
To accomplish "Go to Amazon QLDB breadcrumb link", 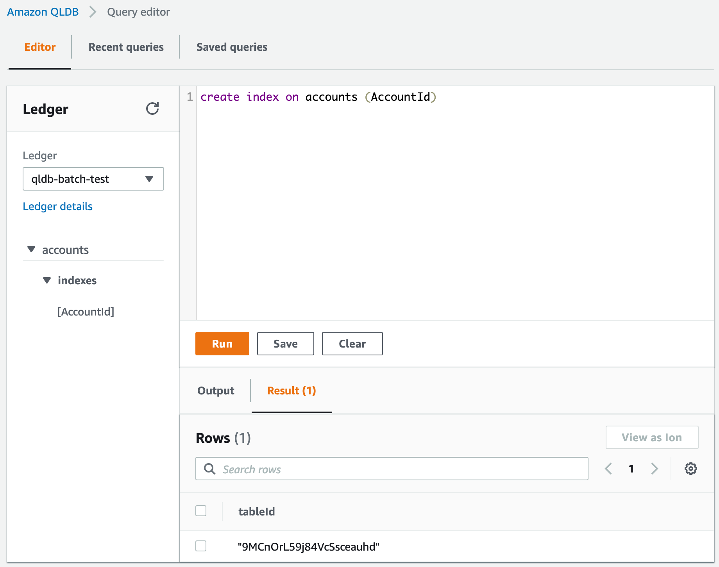I will pyautogui.click(x=43, y=12).
